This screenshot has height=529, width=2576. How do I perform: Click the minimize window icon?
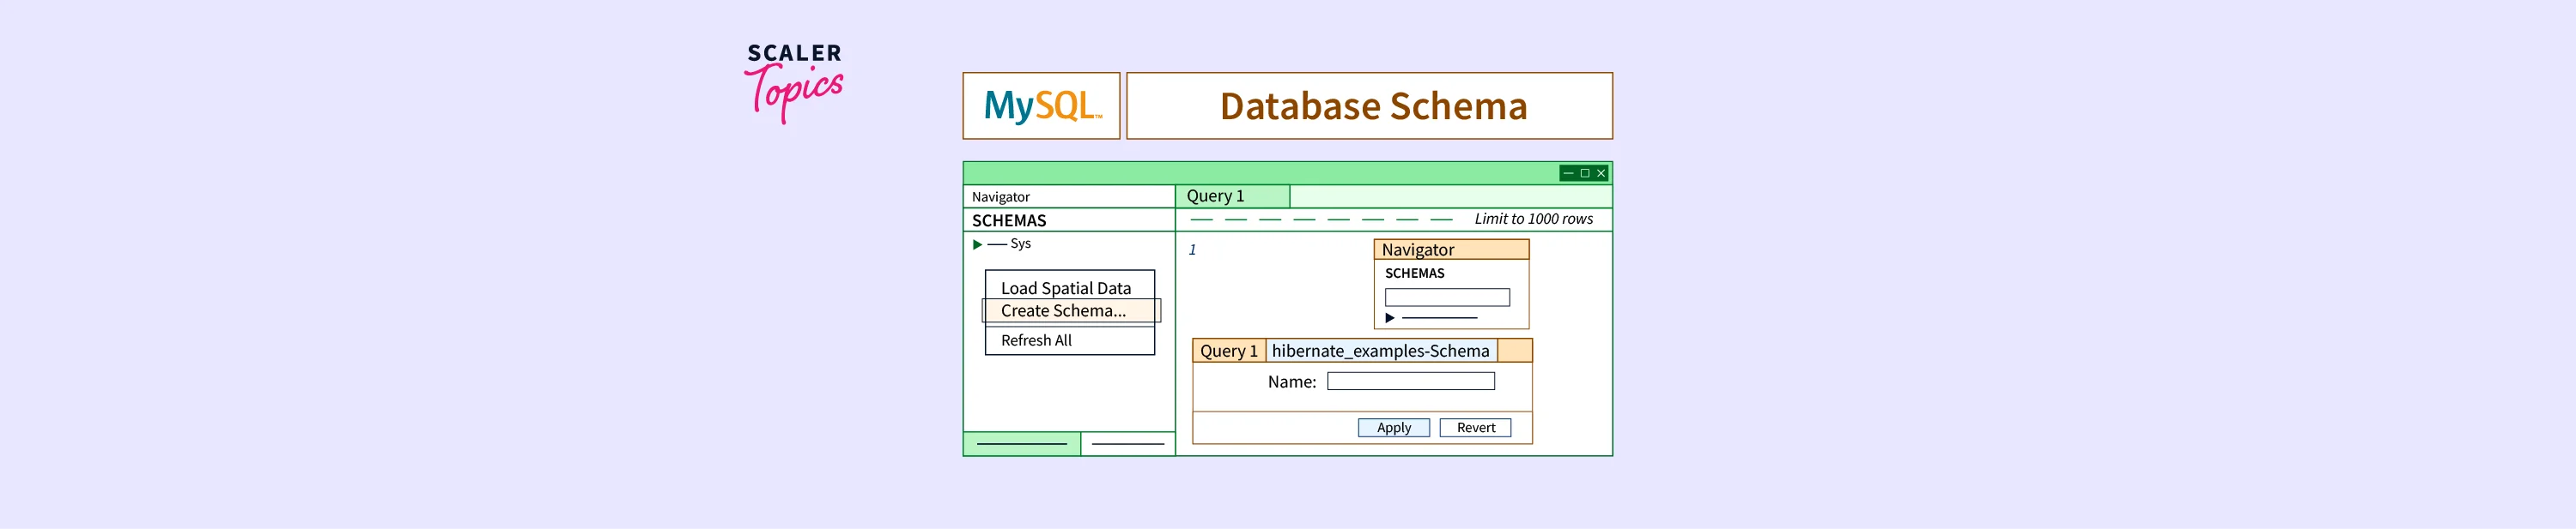pos(1568,174)
